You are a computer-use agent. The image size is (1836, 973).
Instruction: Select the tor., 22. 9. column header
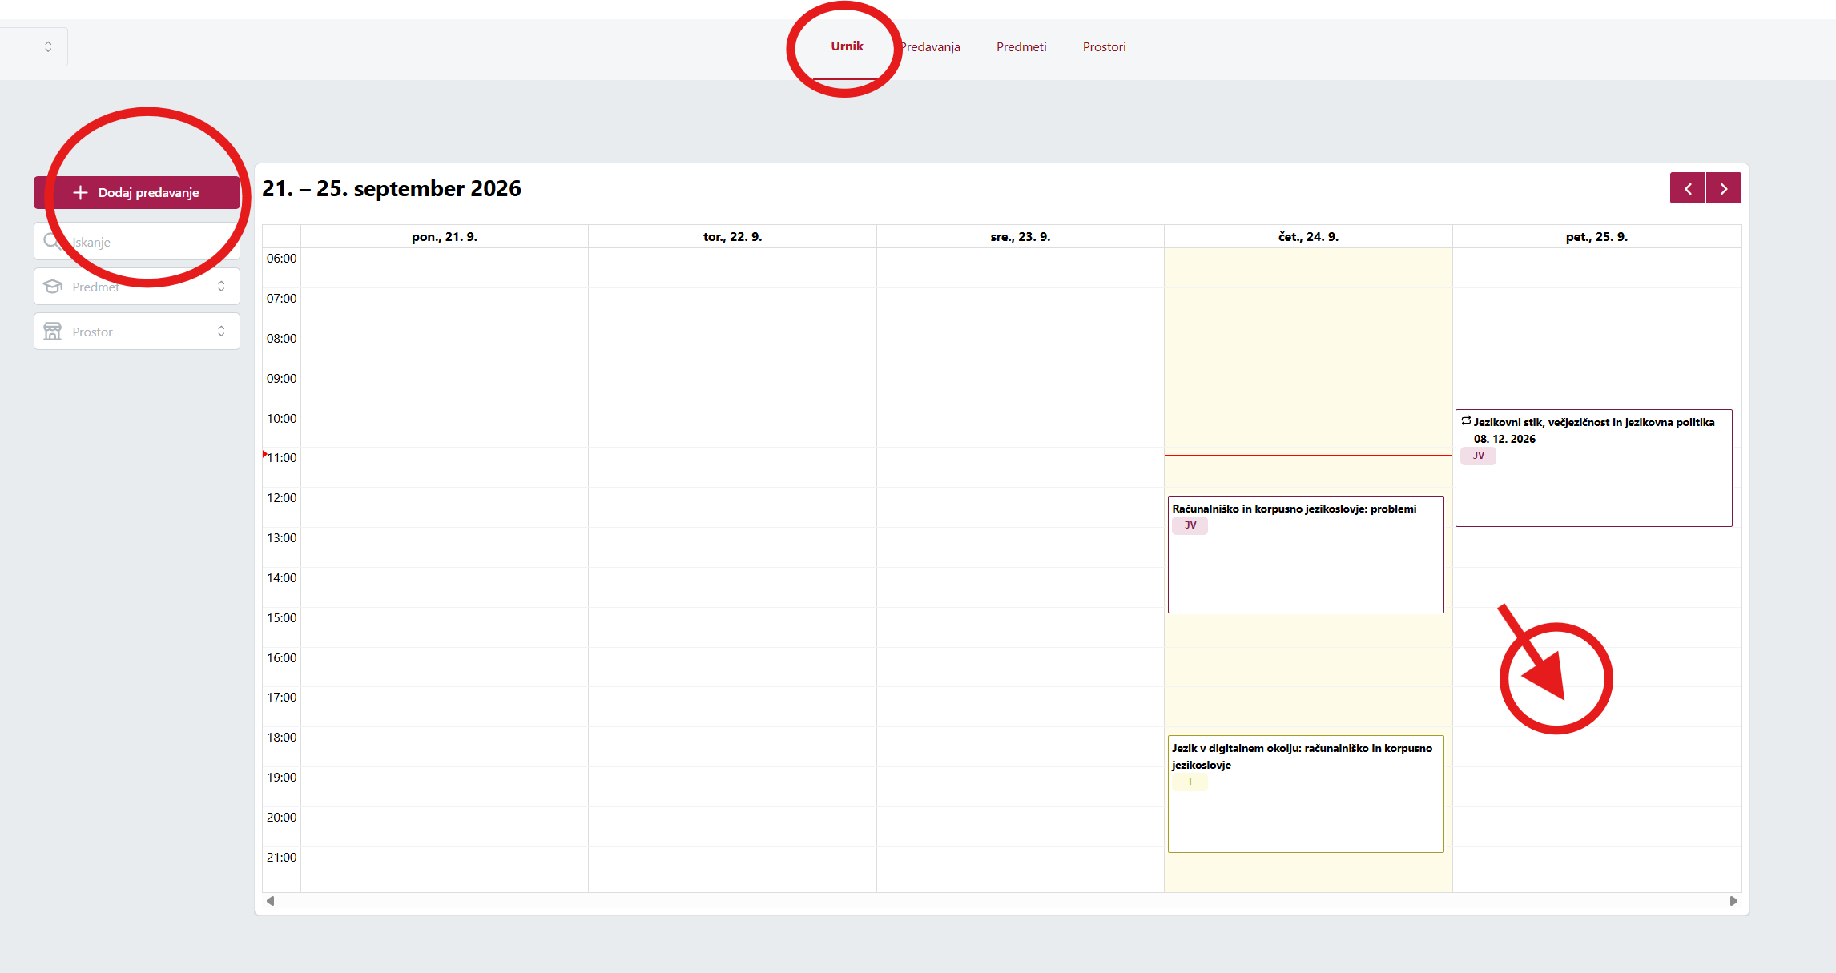732,237
